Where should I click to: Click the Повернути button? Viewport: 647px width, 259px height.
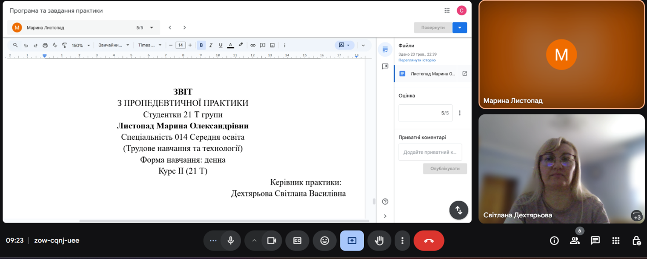pos(433,28)
